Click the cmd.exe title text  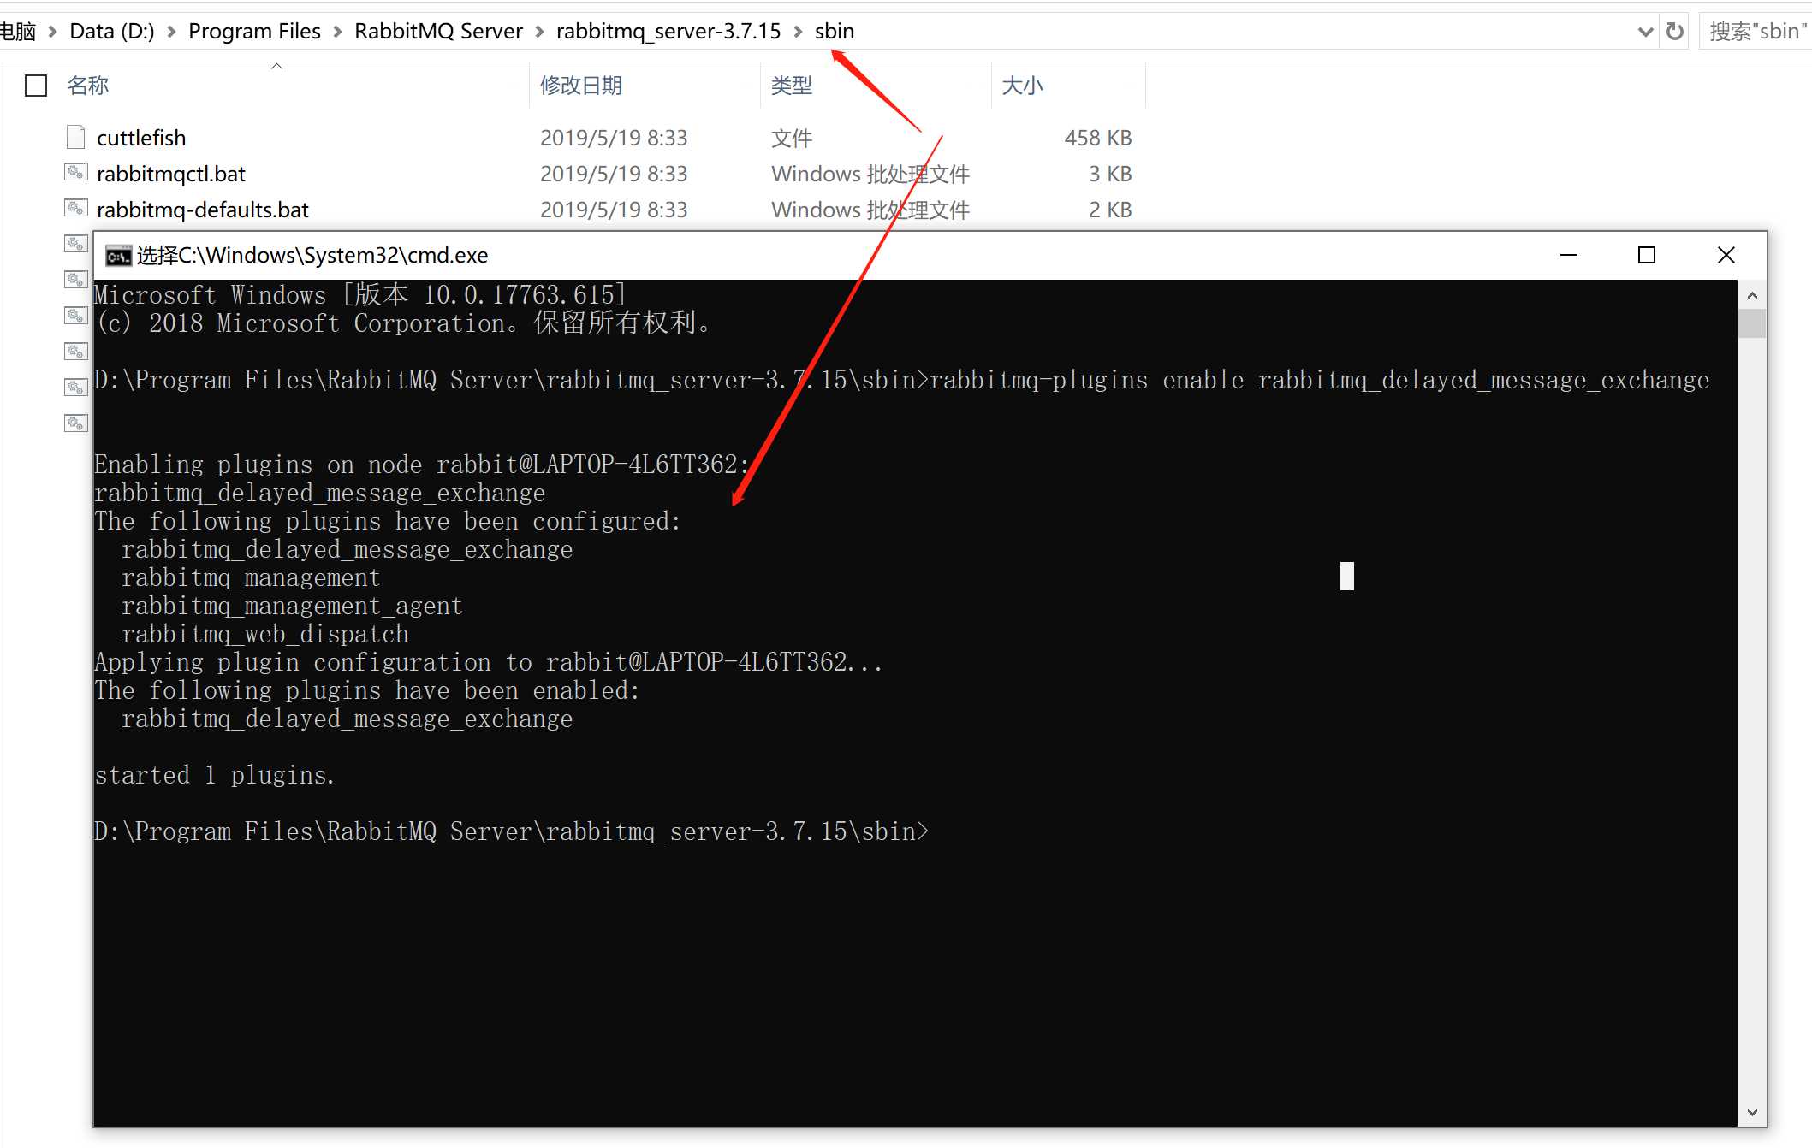312,255
